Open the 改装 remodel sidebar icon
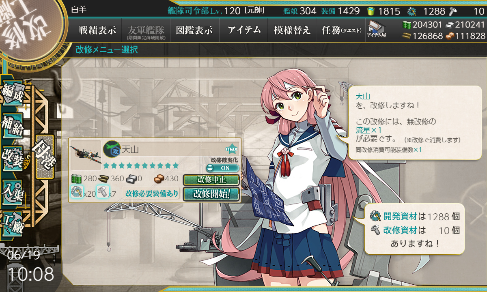Image resolution: width=487 pixels, height=292 pixels. click(x=13, y=157)
